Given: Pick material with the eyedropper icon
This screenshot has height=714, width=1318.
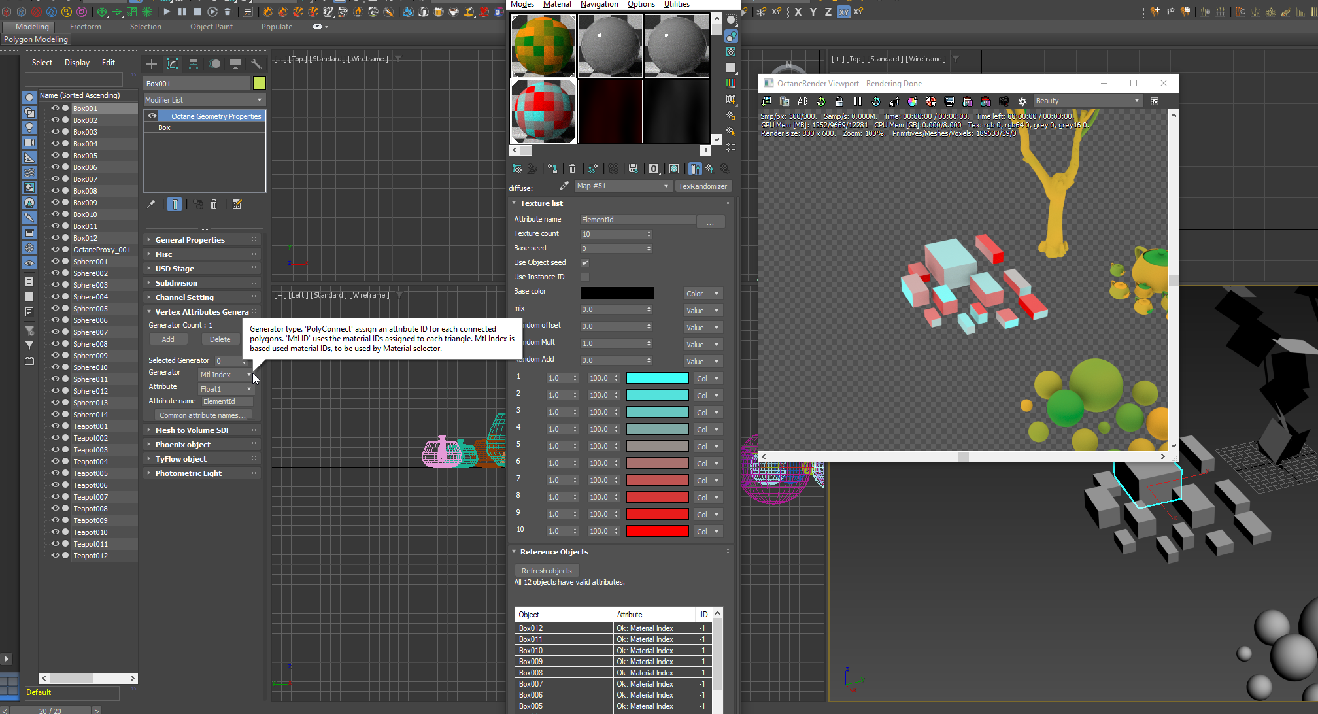Looking at the screenshot, I should point(564,186).
